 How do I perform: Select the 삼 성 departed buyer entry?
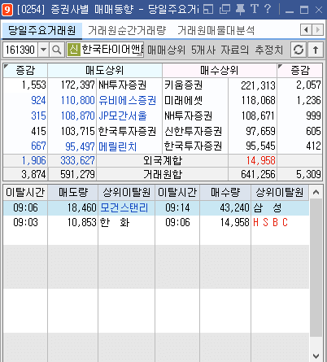click(x=268, y=208)
